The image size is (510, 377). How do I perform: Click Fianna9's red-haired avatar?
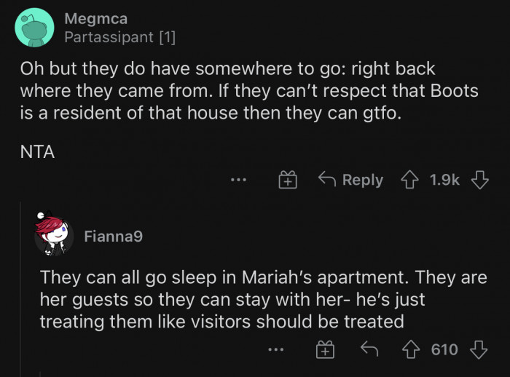53,236
